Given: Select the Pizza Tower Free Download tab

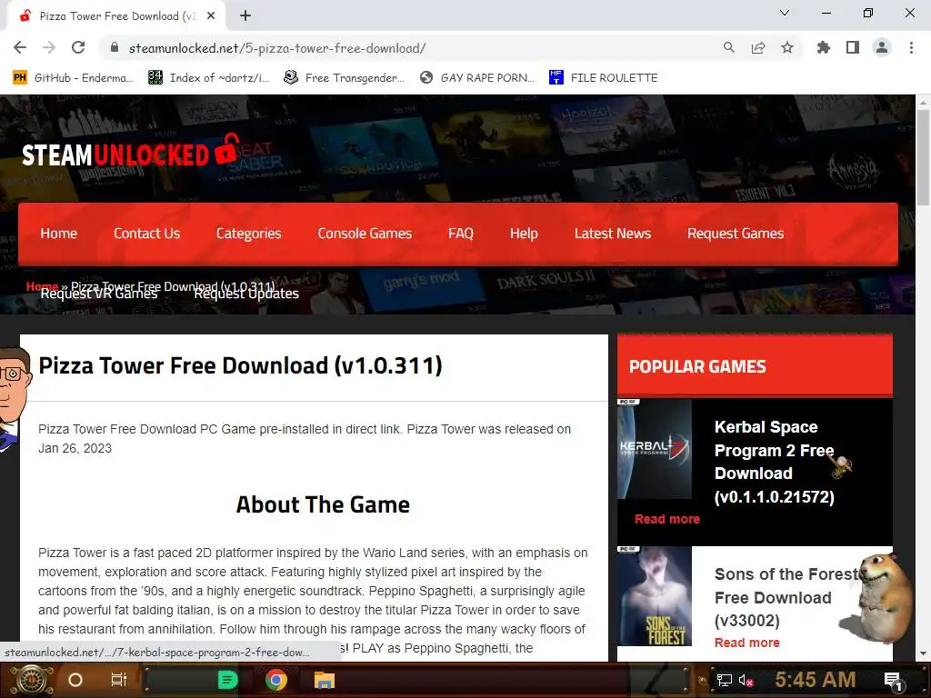Looking at the screenshot, I should coord(117,16).
